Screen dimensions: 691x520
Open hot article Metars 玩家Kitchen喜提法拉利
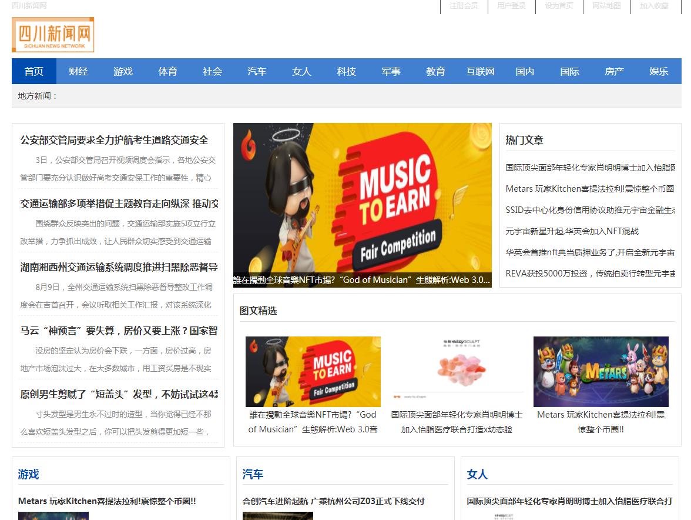[590, 189]
